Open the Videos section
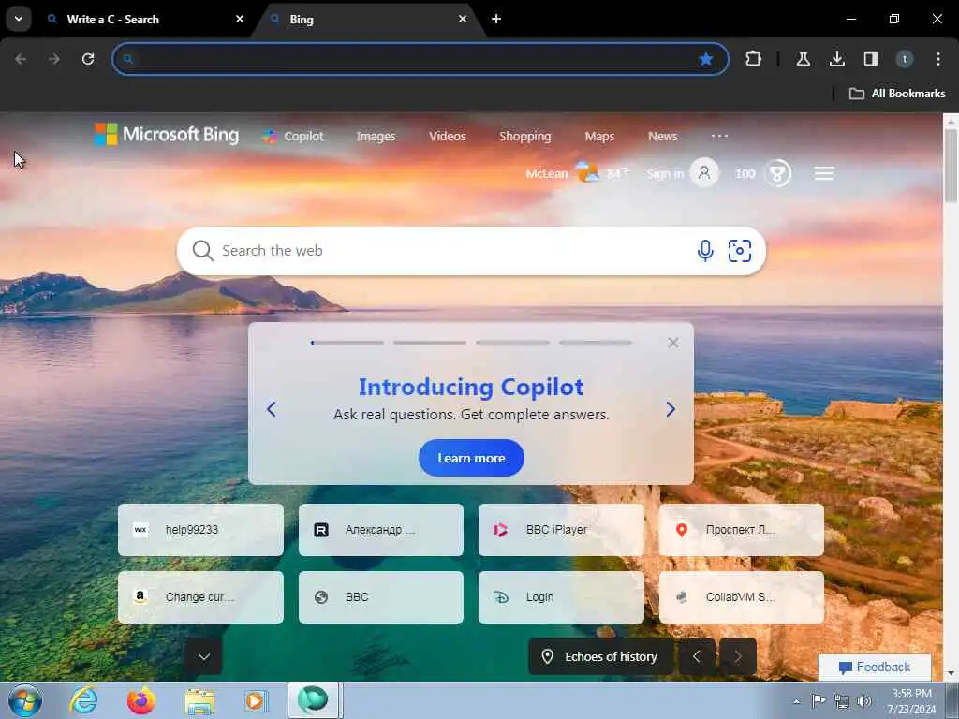The height and width of the screenshot is (719, 959). [447, 137]
